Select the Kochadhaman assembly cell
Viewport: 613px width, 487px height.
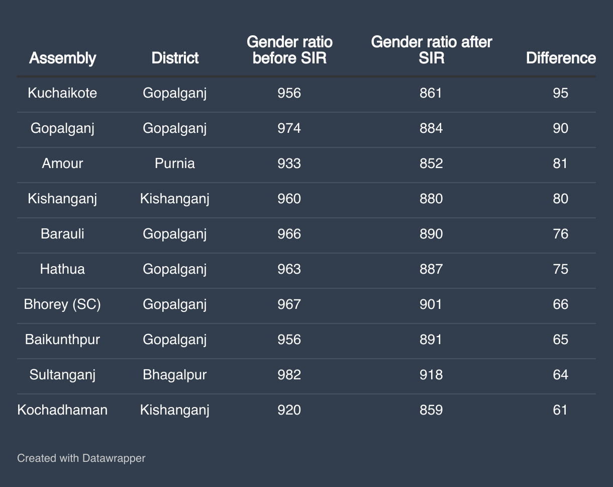pos(62,410)
